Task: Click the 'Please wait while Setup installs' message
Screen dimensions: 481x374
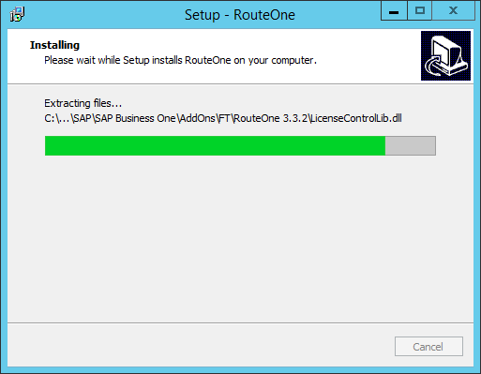Action: tap(180, 60)
